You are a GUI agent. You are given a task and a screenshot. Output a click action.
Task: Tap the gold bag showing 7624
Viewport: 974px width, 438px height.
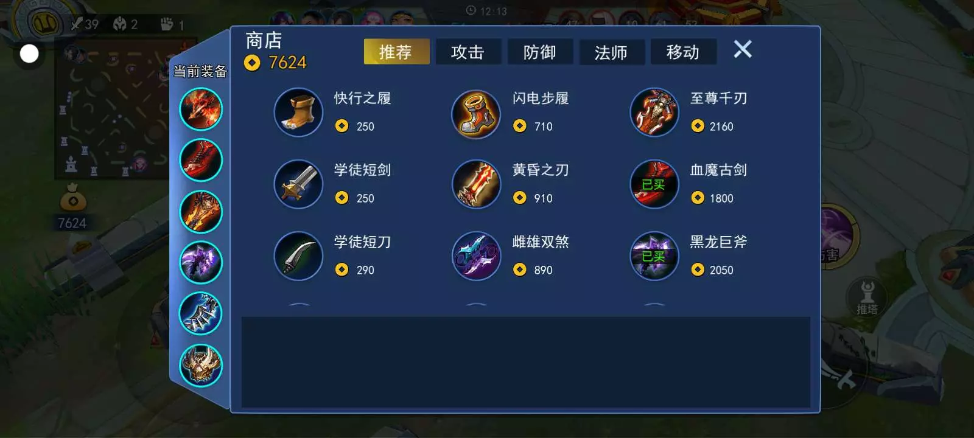(x=72, y=206)
